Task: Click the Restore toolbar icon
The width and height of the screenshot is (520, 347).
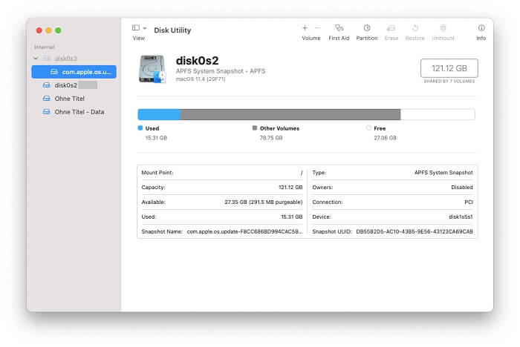Action: pos(415,28)
